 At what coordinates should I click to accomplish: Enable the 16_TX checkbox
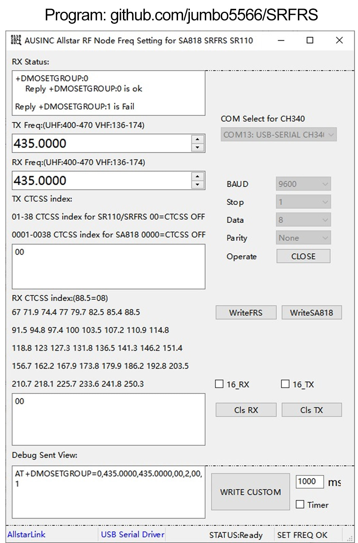285,384
